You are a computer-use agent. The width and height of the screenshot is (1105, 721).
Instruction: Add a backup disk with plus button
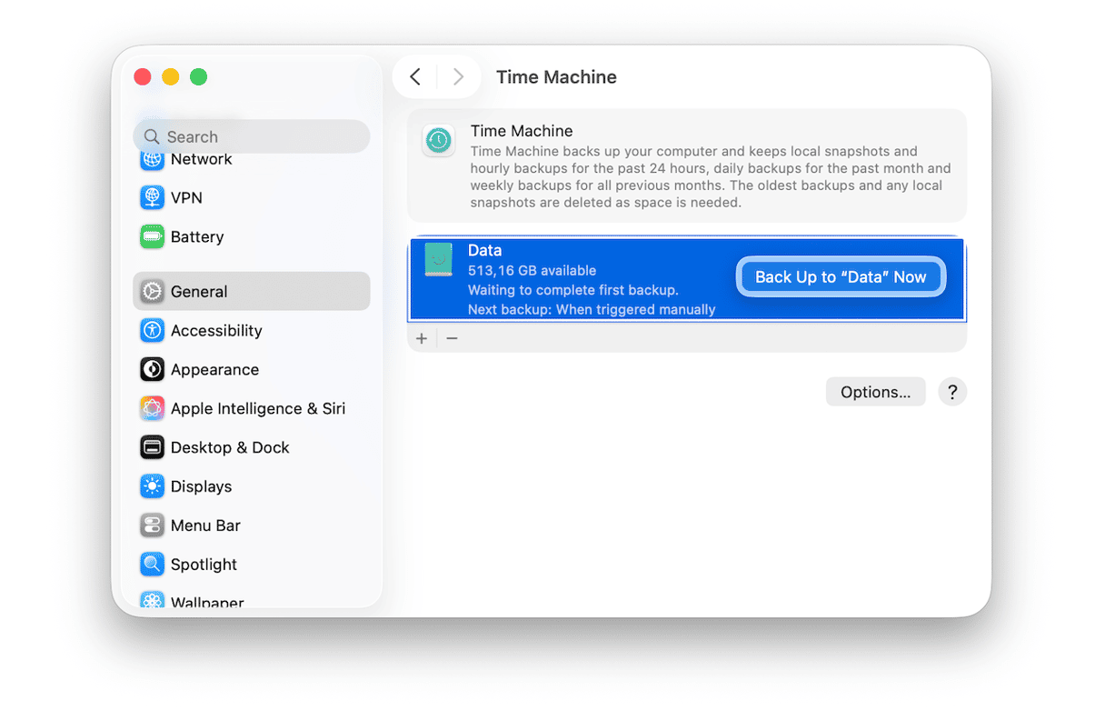[422, 338]
